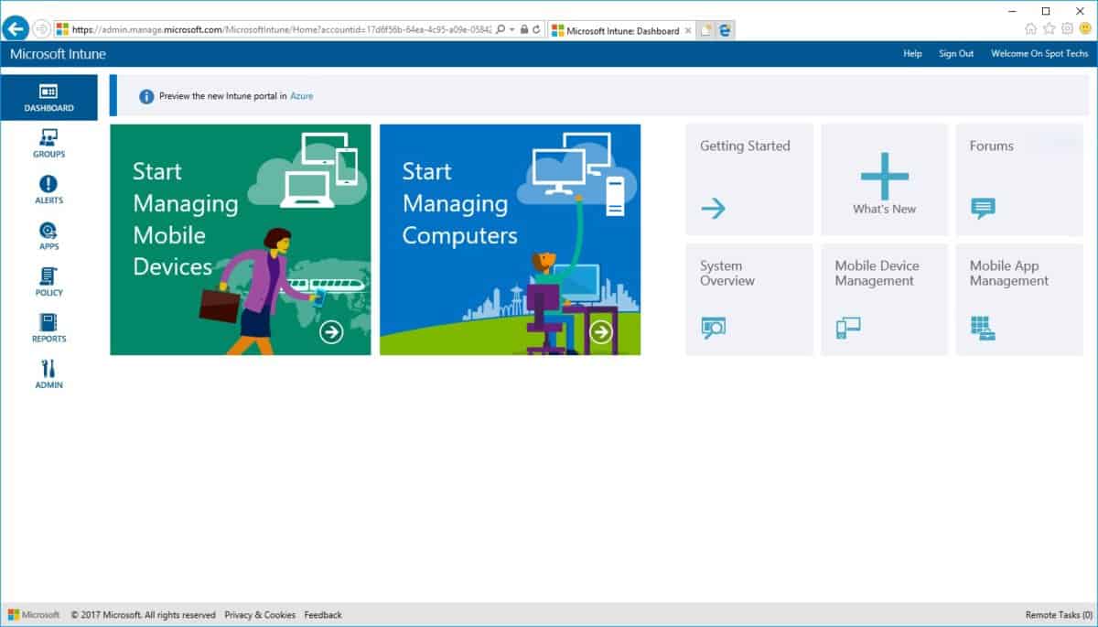Open Privacy & Cookies footer link
1098x627 pixels.
(x=260, y=615)
